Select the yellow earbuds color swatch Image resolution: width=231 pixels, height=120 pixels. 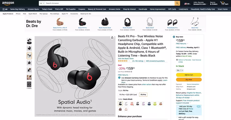coord(155,104)
